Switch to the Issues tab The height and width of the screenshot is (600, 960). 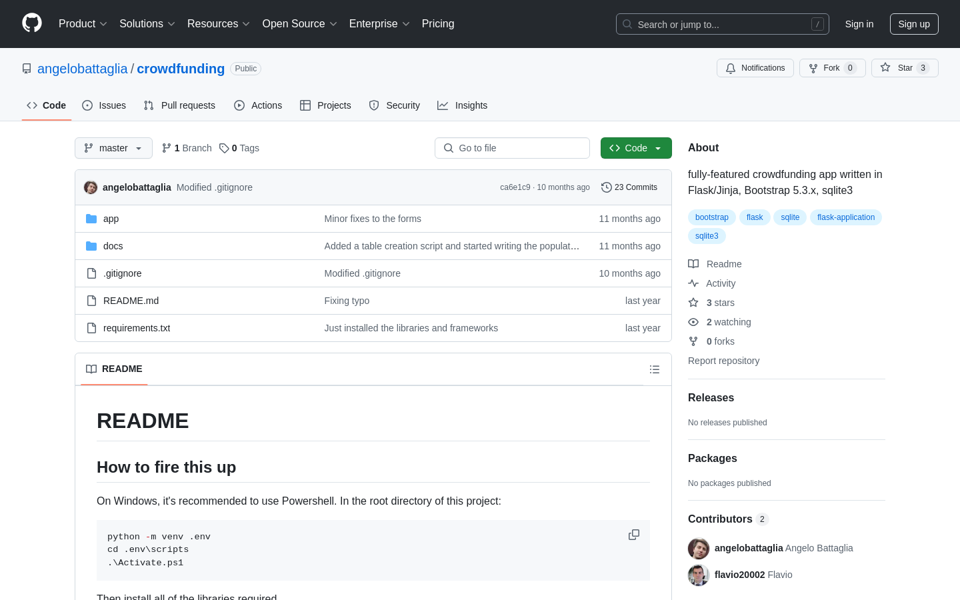104,105
